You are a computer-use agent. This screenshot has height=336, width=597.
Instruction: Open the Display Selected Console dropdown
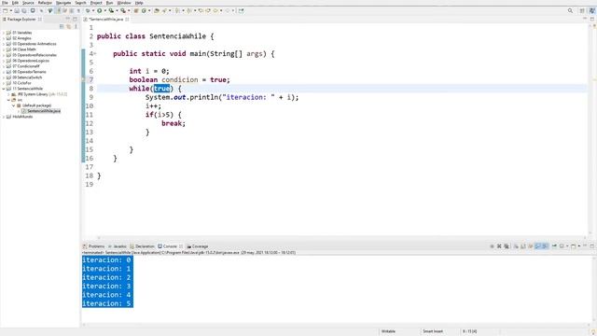(567, 246)
